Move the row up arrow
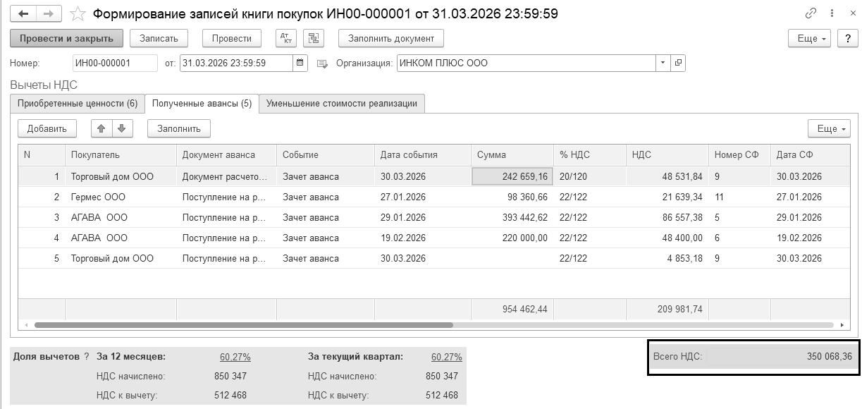862x409 pixels. [x=101, y=128]
